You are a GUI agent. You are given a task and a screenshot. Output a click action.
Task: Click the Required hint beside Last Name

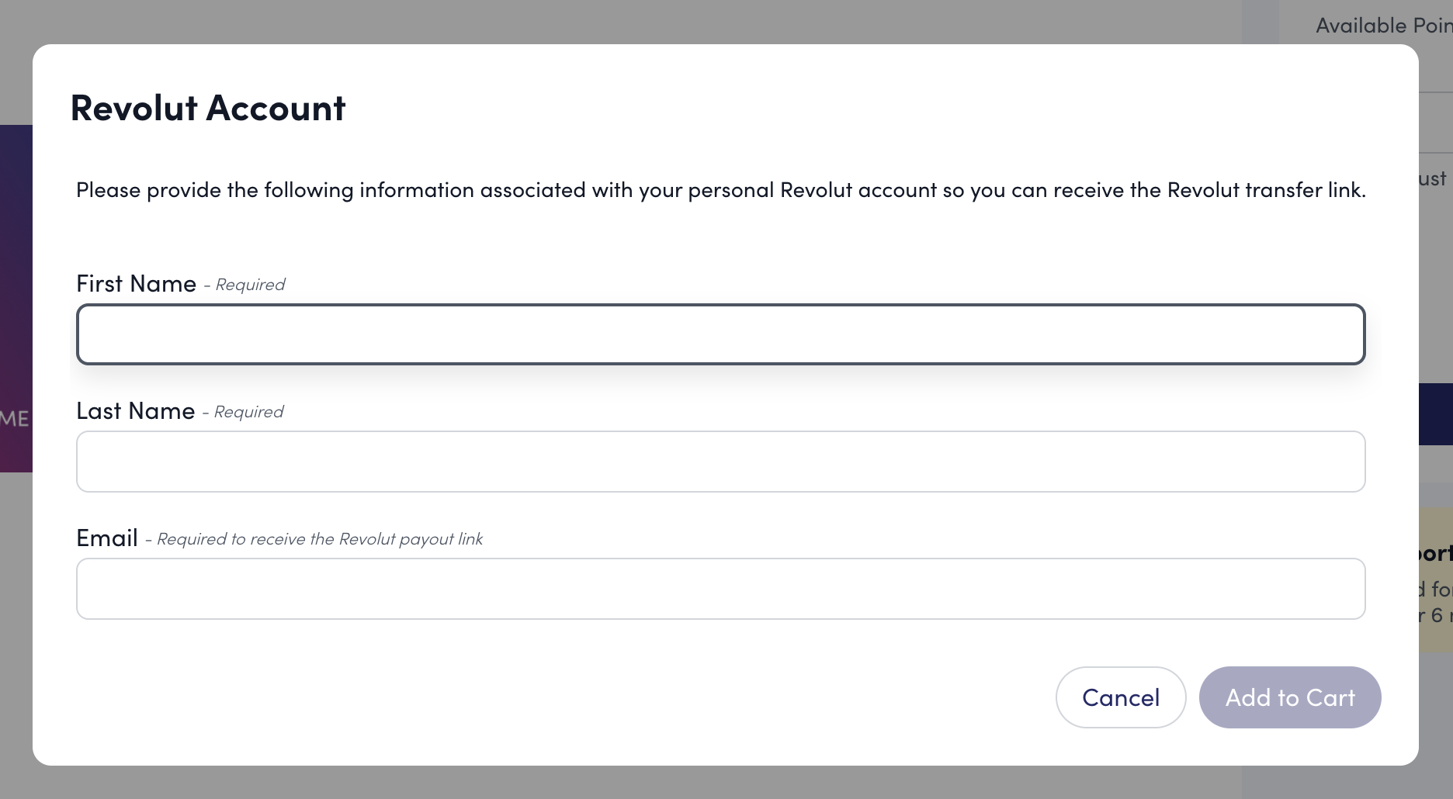coord(248,412)
